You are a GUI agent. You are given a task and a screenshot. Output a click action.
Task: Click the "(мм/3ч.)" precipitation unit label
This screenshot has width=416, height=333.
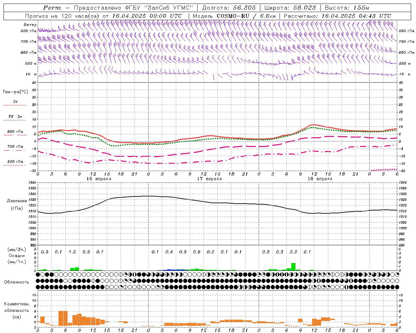pyautogui.click(x=17, y=250)
